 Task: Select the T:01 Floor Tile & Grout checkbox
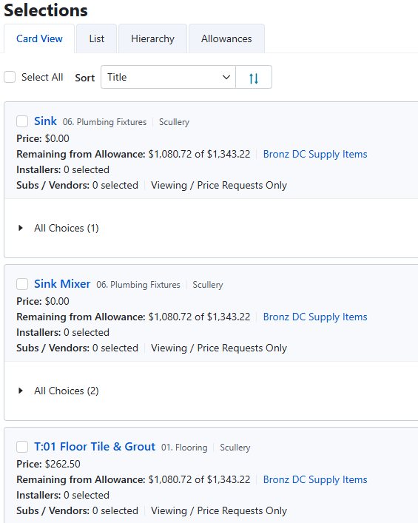[x=22, y=447]
